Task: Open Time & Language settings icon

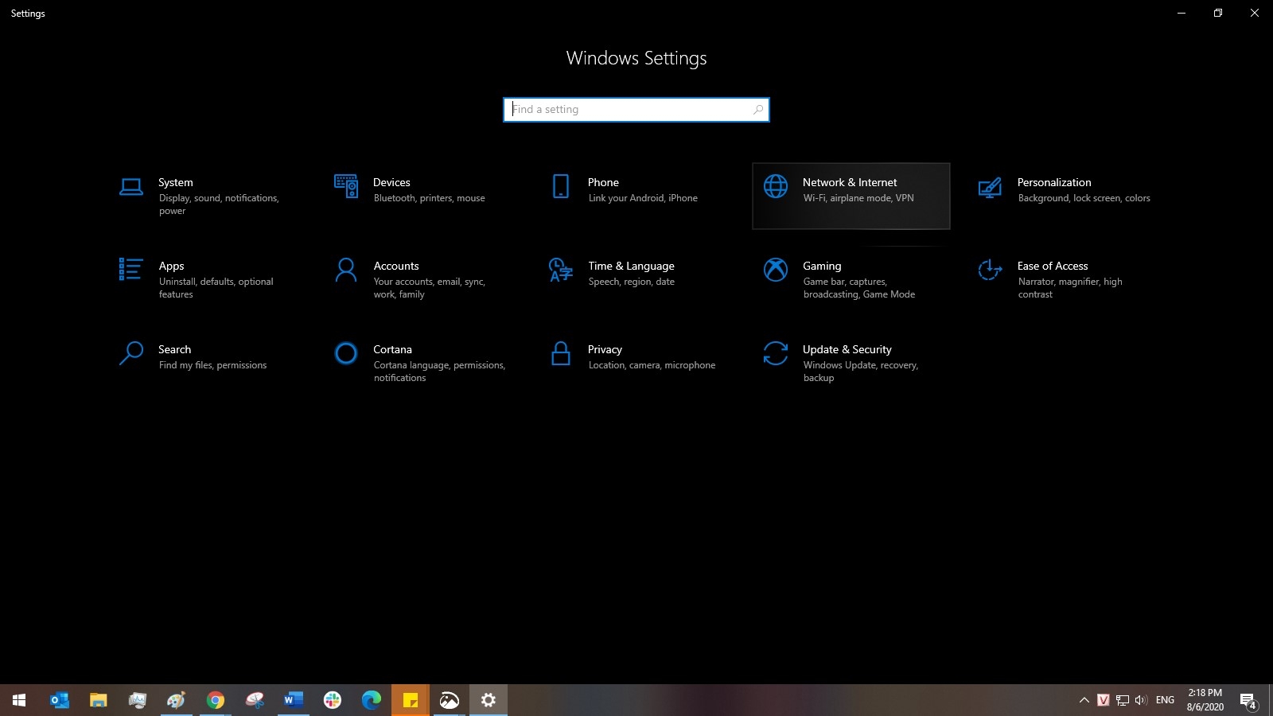Action: [x=561, y=270]
